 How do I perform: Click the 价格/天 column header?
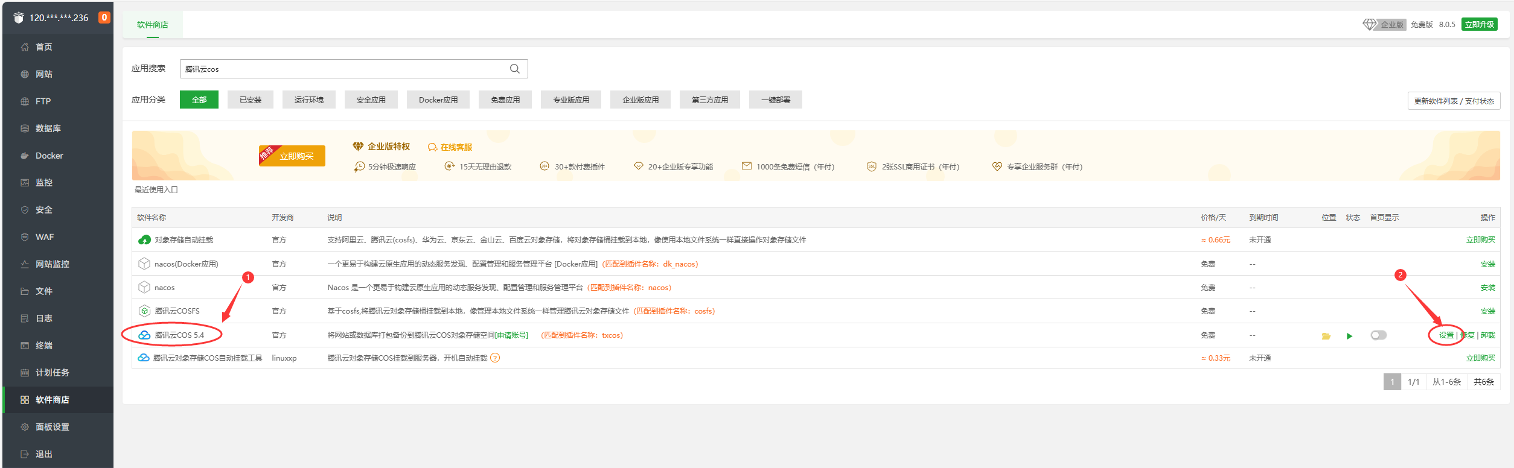point(1213,218)
